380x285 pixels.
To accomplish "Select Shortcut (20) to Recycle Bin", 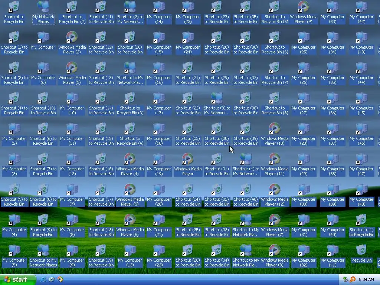I will [x=130, y=43].
